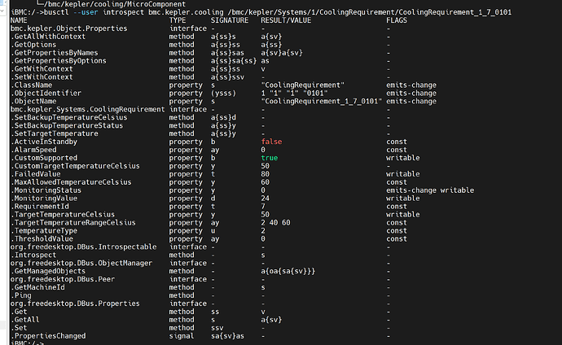Click the "2 40 60" range value

(275, 223)
